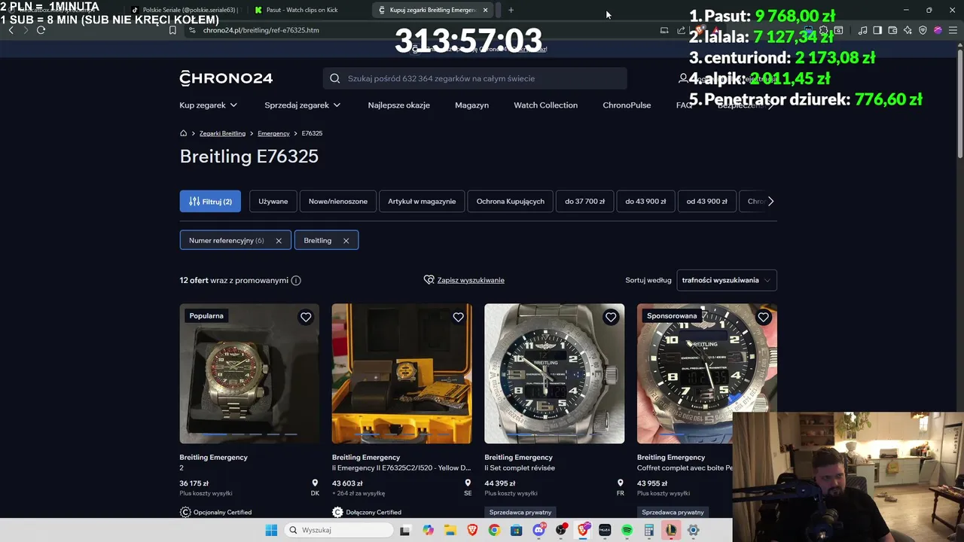Apply the do 37 700 zł price chip
The image size is (964, 542).
585,201
